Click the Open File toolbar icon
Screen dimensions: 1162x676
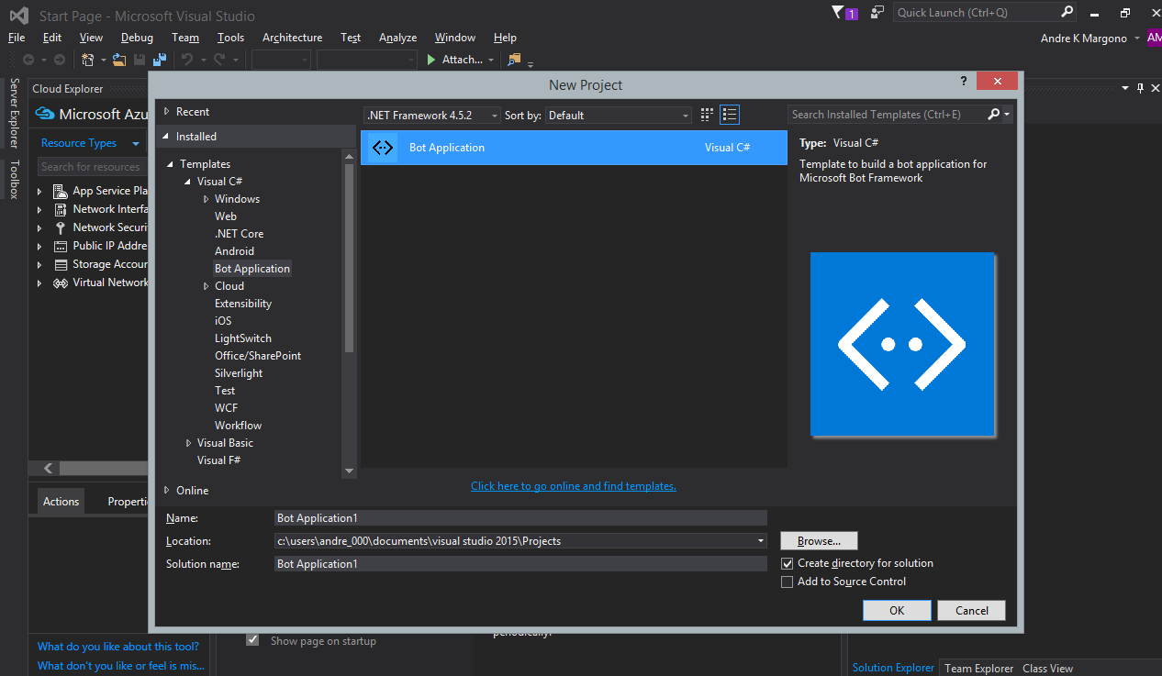(120, 60)
